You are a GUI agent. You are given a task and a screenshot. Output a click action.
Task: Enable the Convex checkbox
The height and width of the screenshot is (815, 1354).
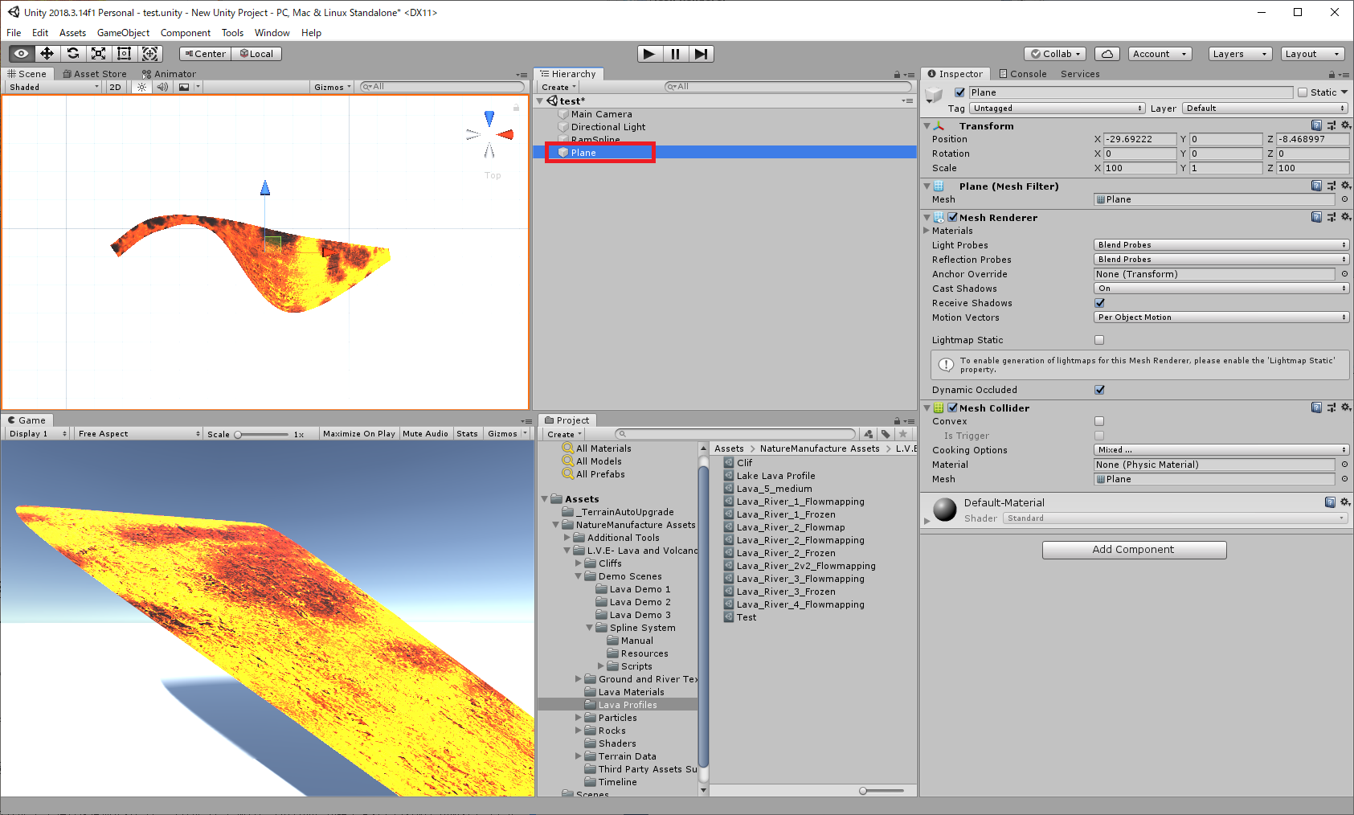(x=1099, y=421)
